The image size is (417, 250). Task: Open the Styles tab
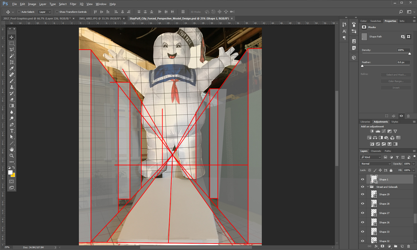[x=395, y=122]
